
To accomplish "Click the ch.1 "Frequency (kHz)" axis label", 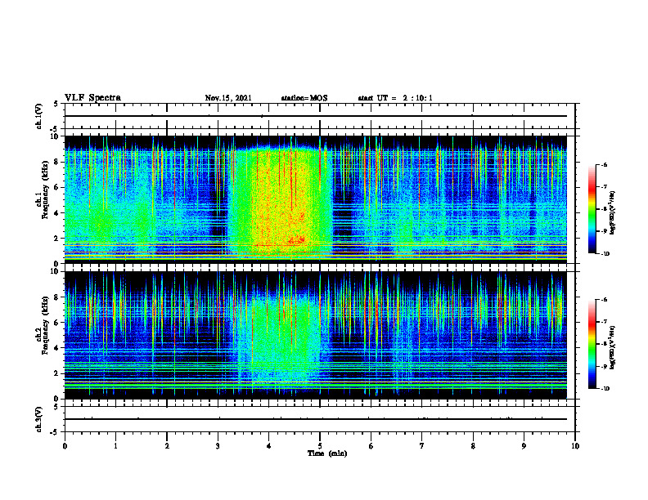I will [44, 188].
